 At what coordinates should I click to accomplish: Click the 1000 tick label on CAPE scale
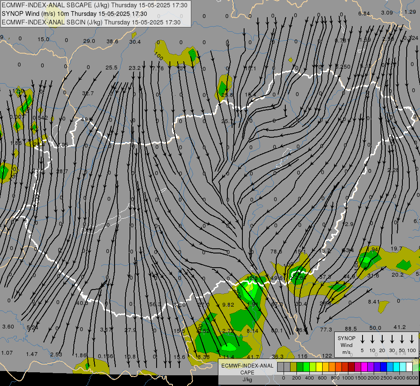click(x=347, y=378)
